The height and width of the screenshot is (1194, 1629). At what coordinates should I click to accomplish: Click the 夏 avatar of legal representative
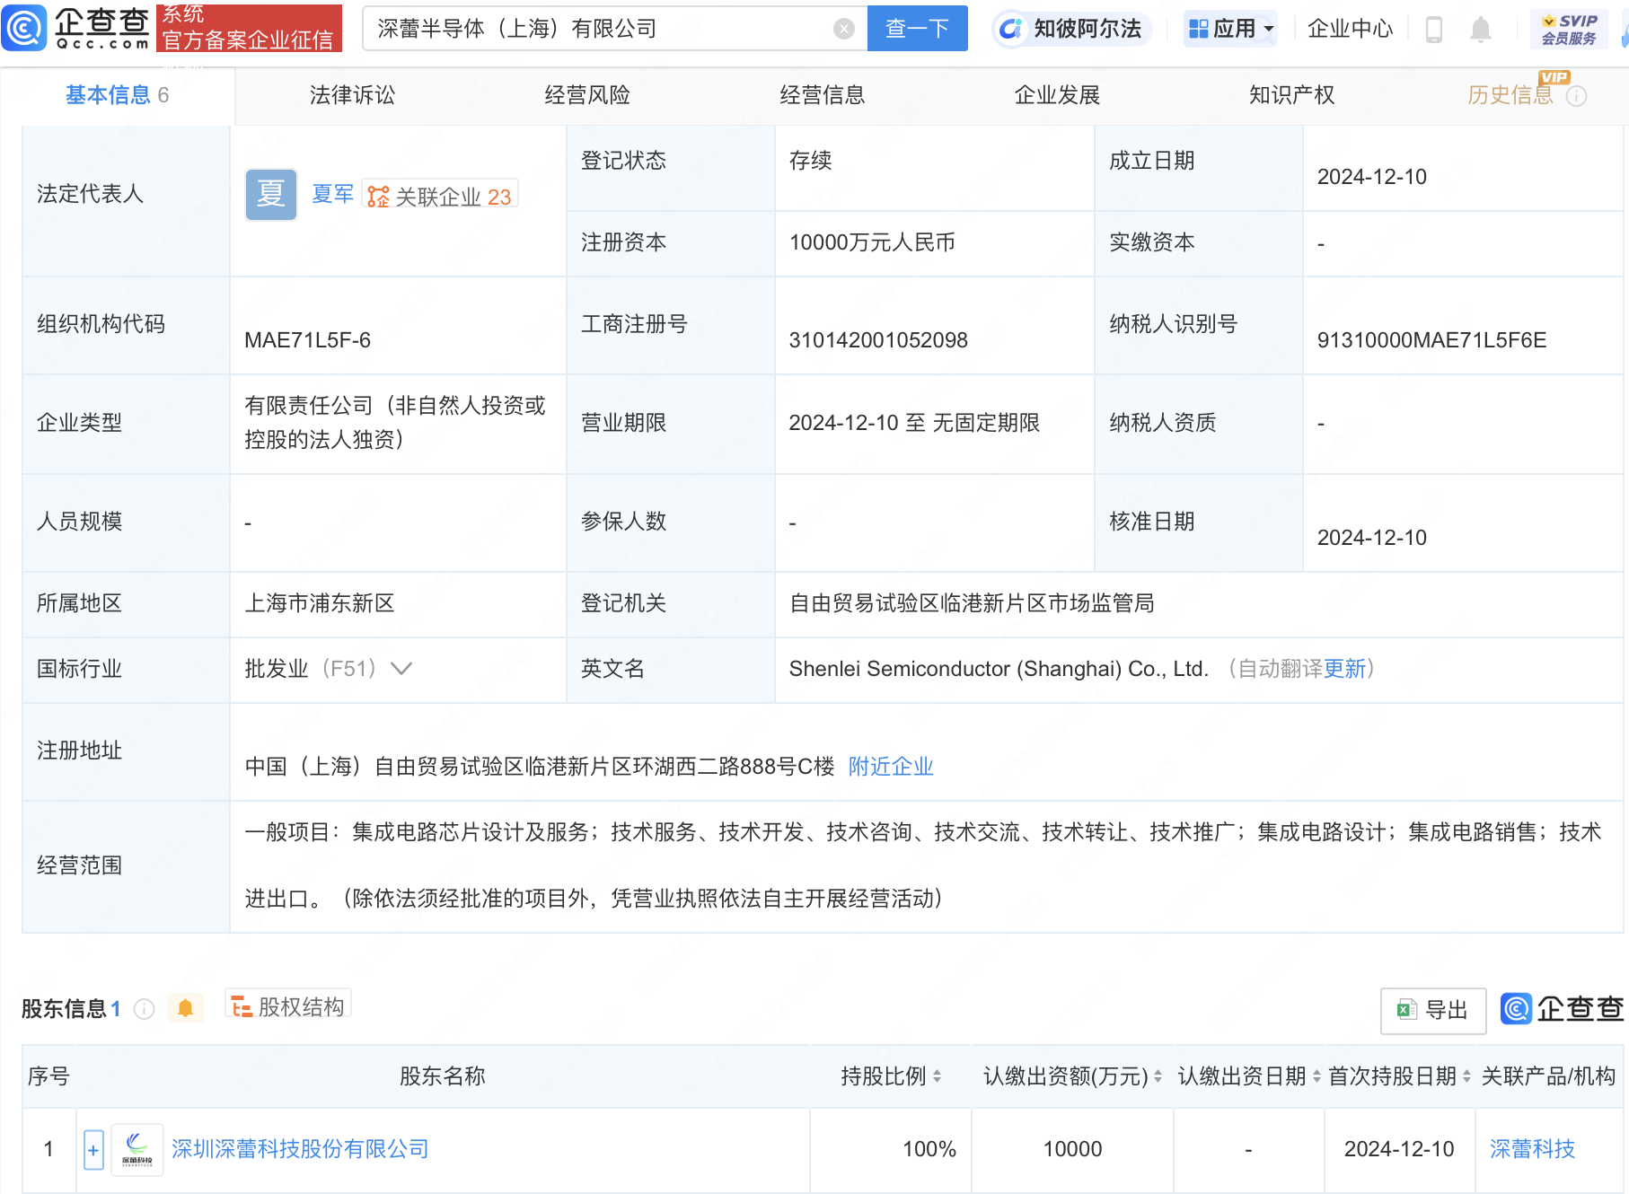(270, 194)
